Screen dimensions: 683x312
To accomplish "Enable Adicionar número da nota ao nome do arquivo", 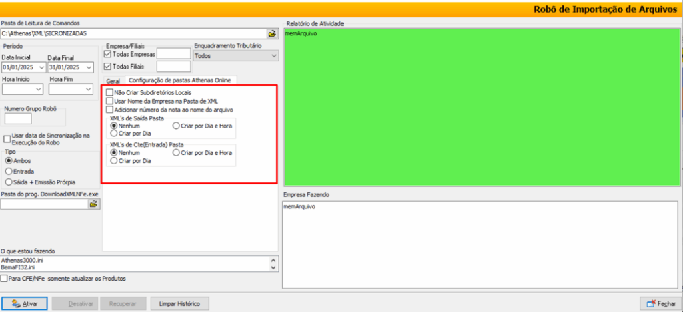I will (110, 109).
